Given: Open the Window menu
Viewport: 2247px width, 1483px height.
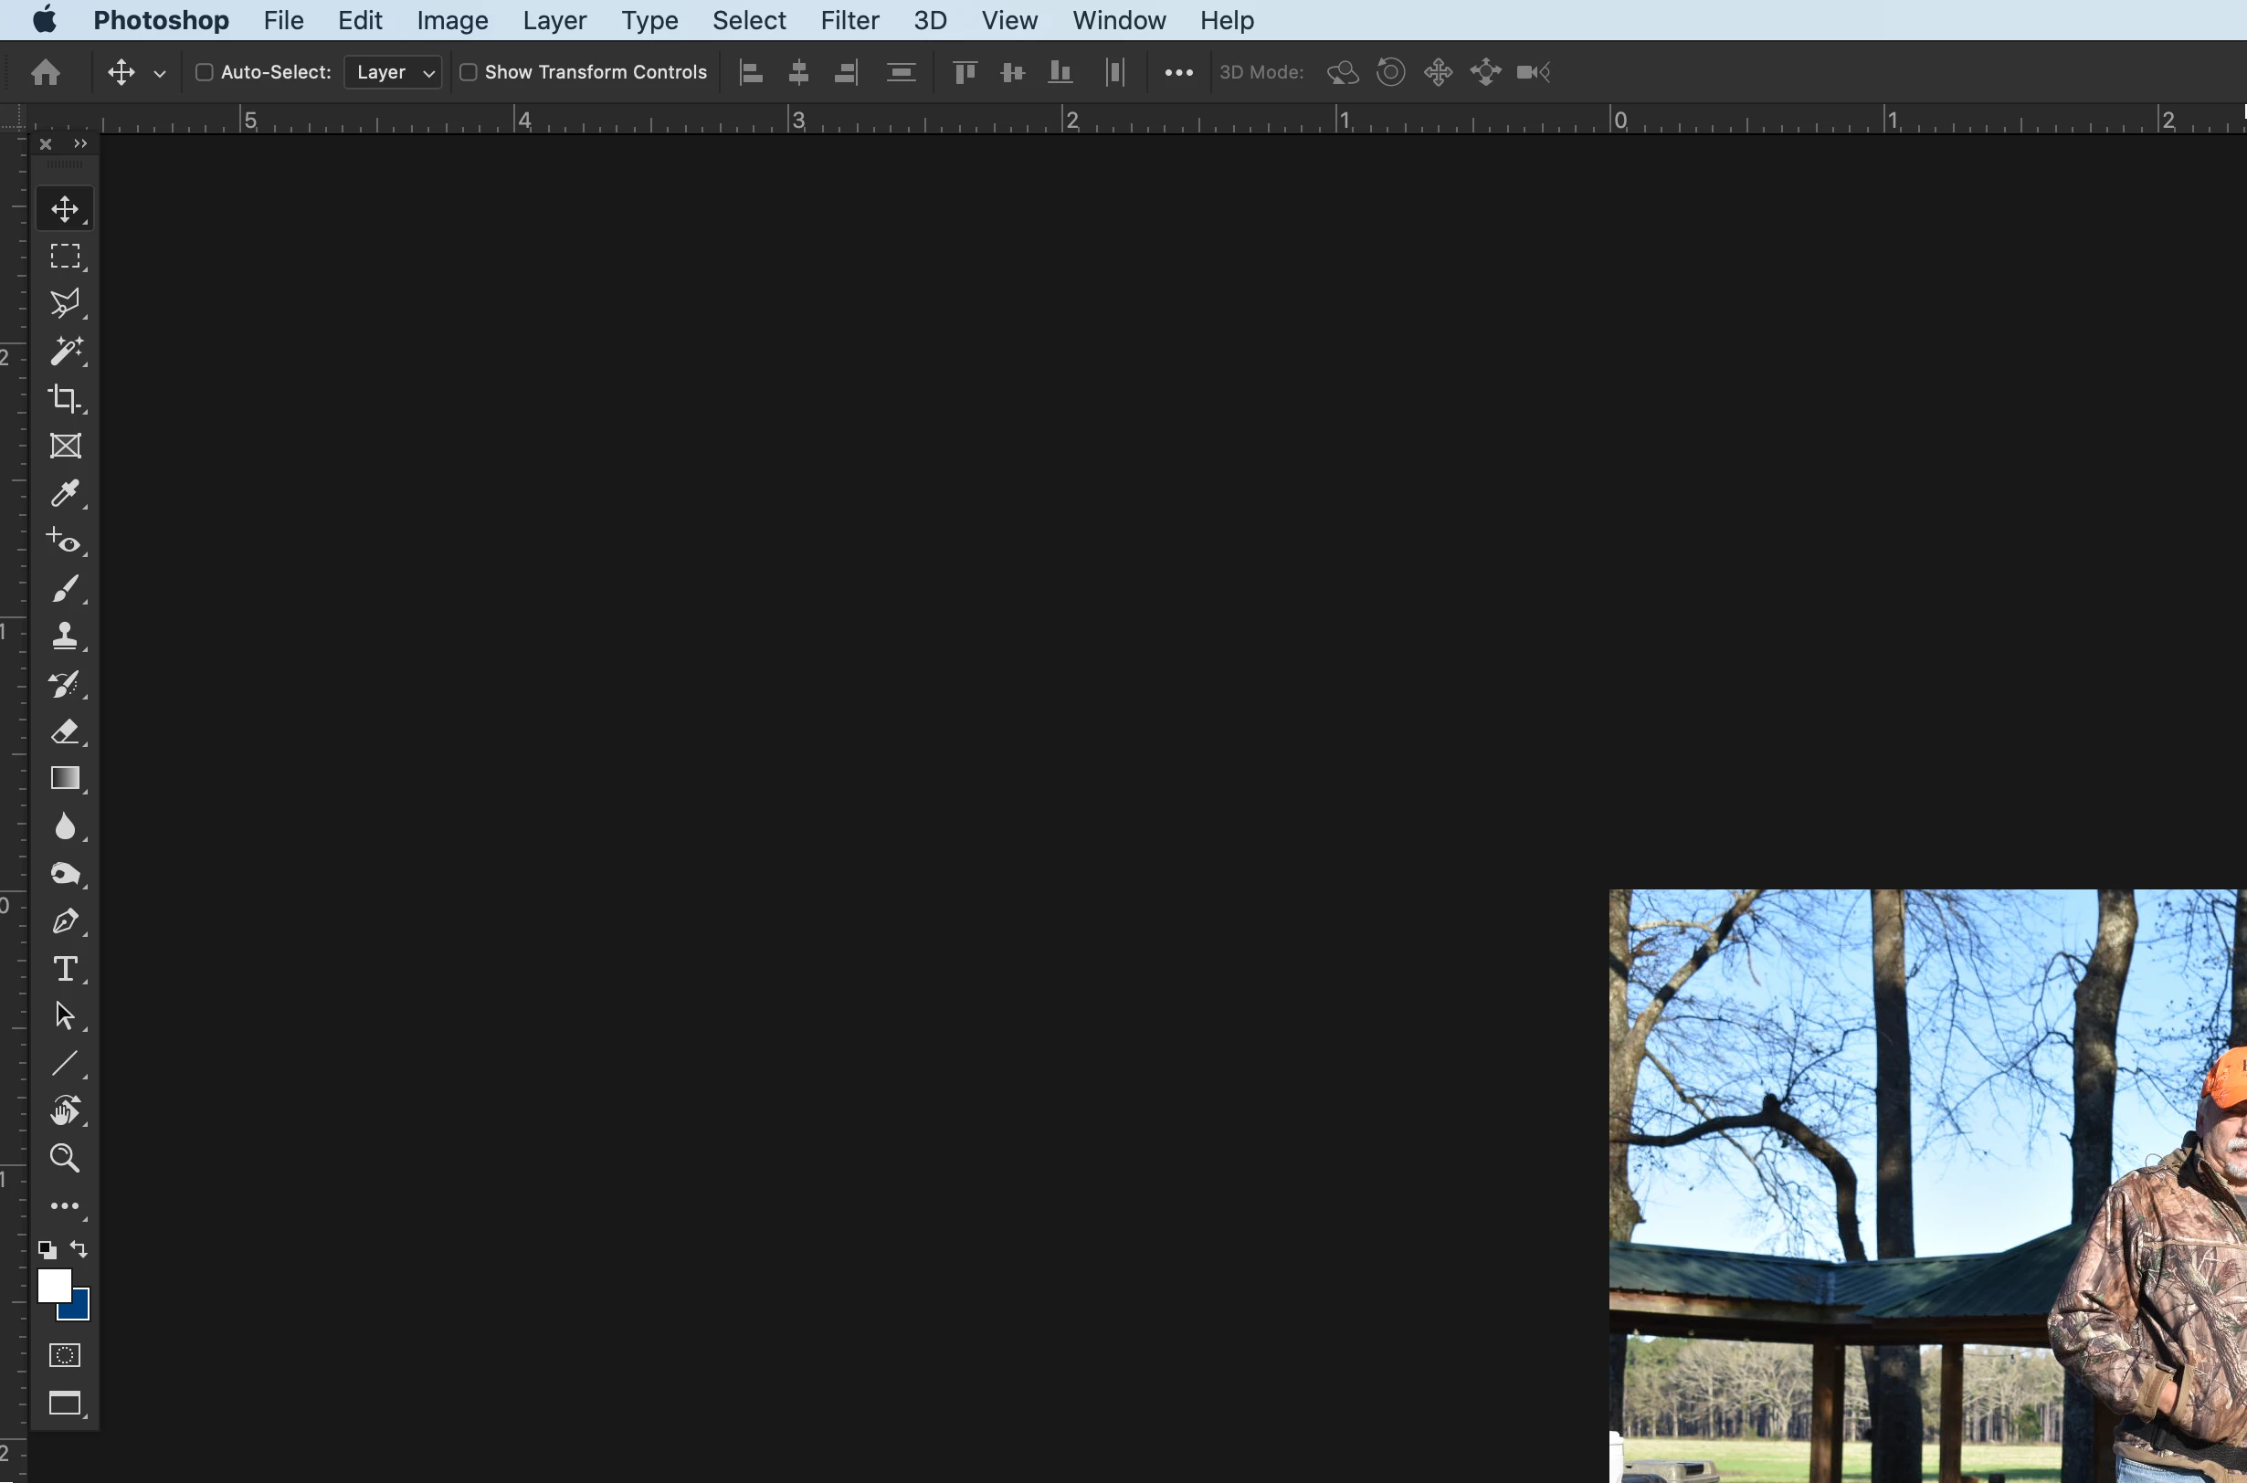Looking at the screenshot, I should coord(1118,20).
